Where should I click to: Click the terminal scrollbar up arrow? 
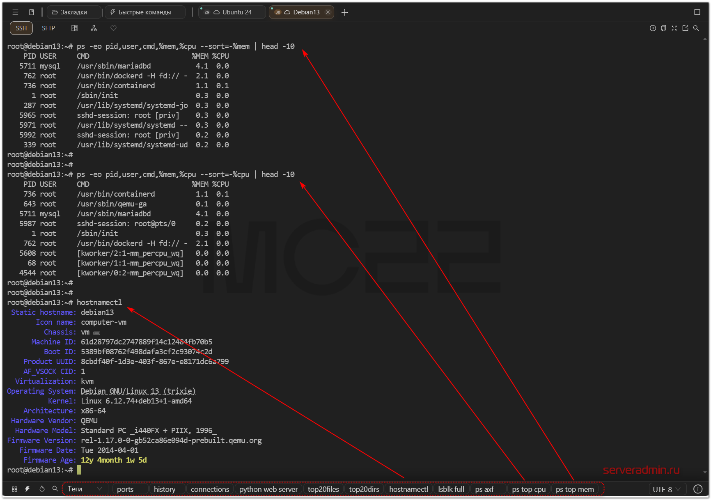705,39
